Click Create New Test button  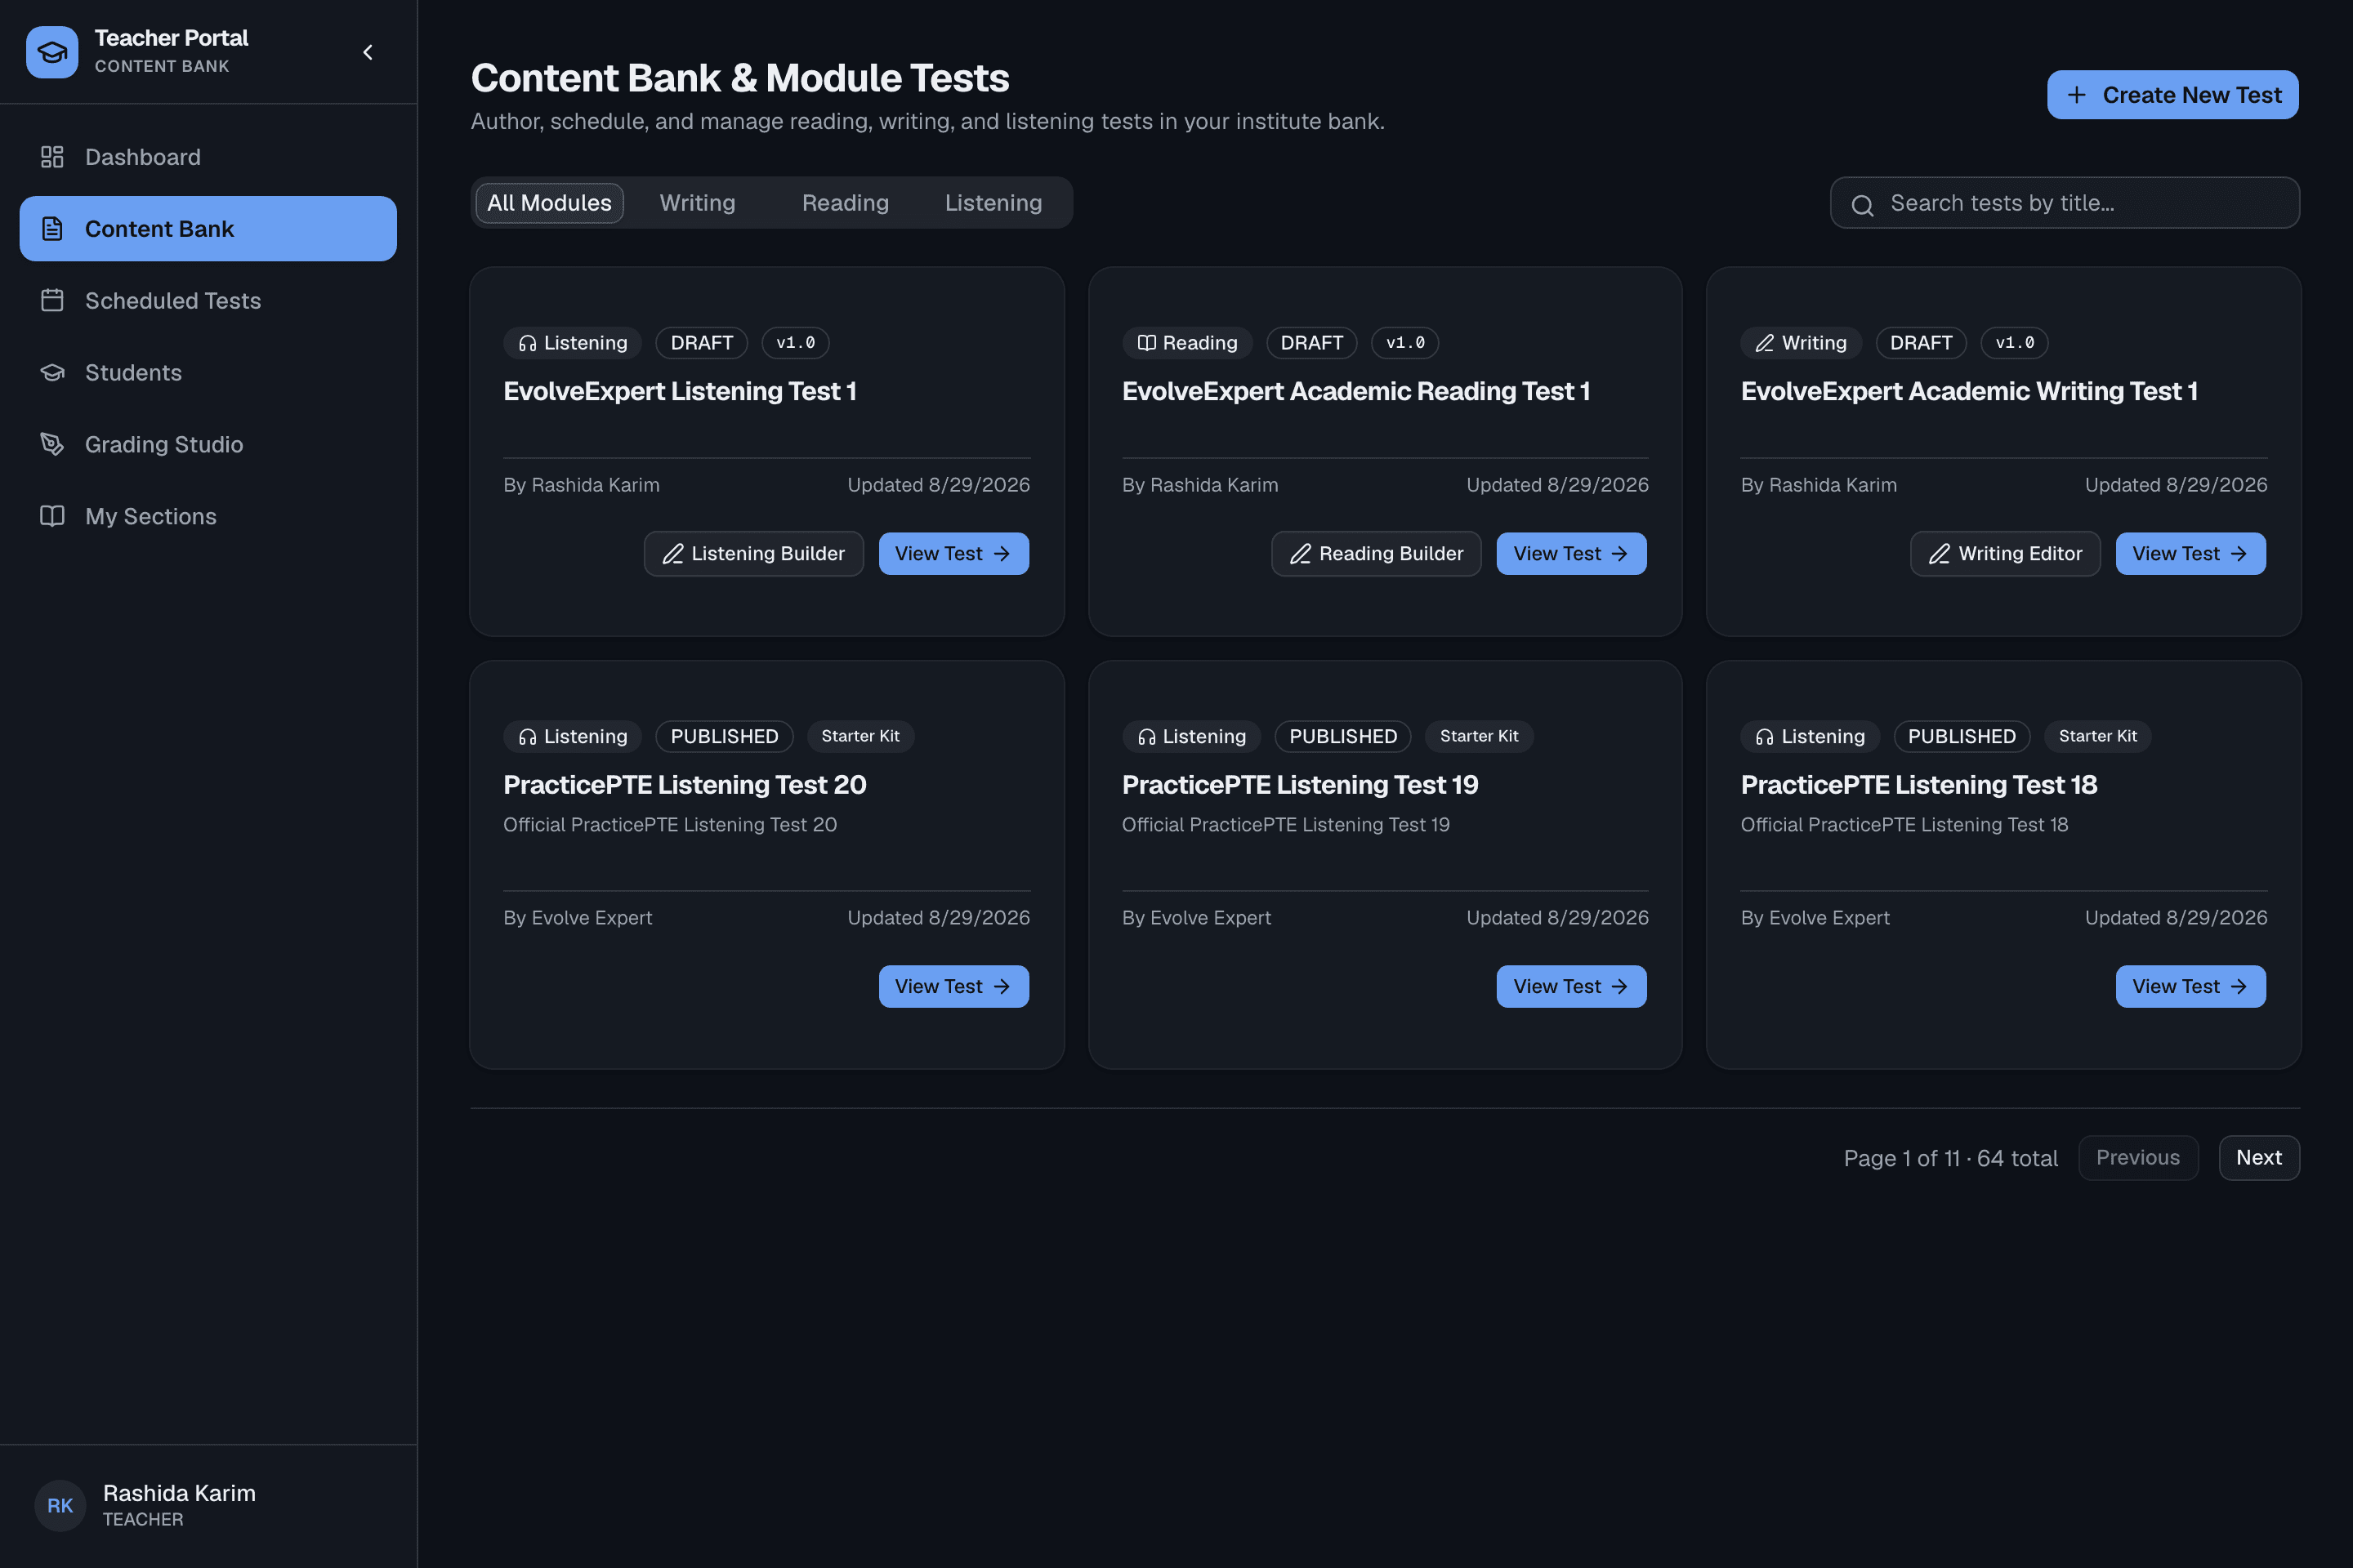tap(2172, 95)
